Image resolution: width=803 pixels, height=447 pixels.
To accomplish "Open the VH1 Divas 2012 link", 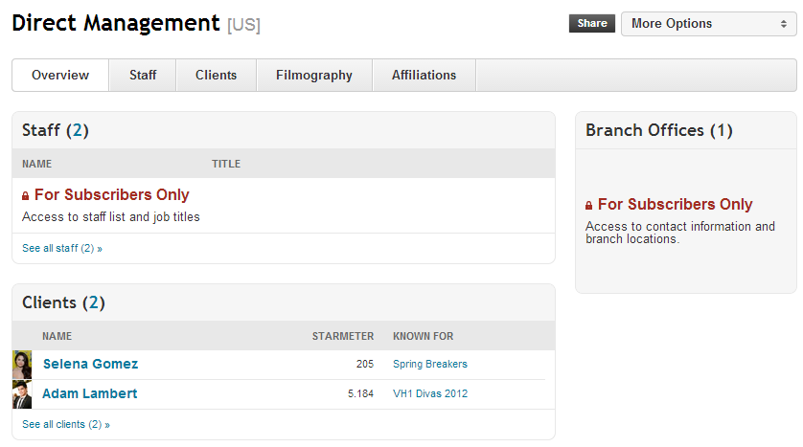I will [x=430, y=393].
